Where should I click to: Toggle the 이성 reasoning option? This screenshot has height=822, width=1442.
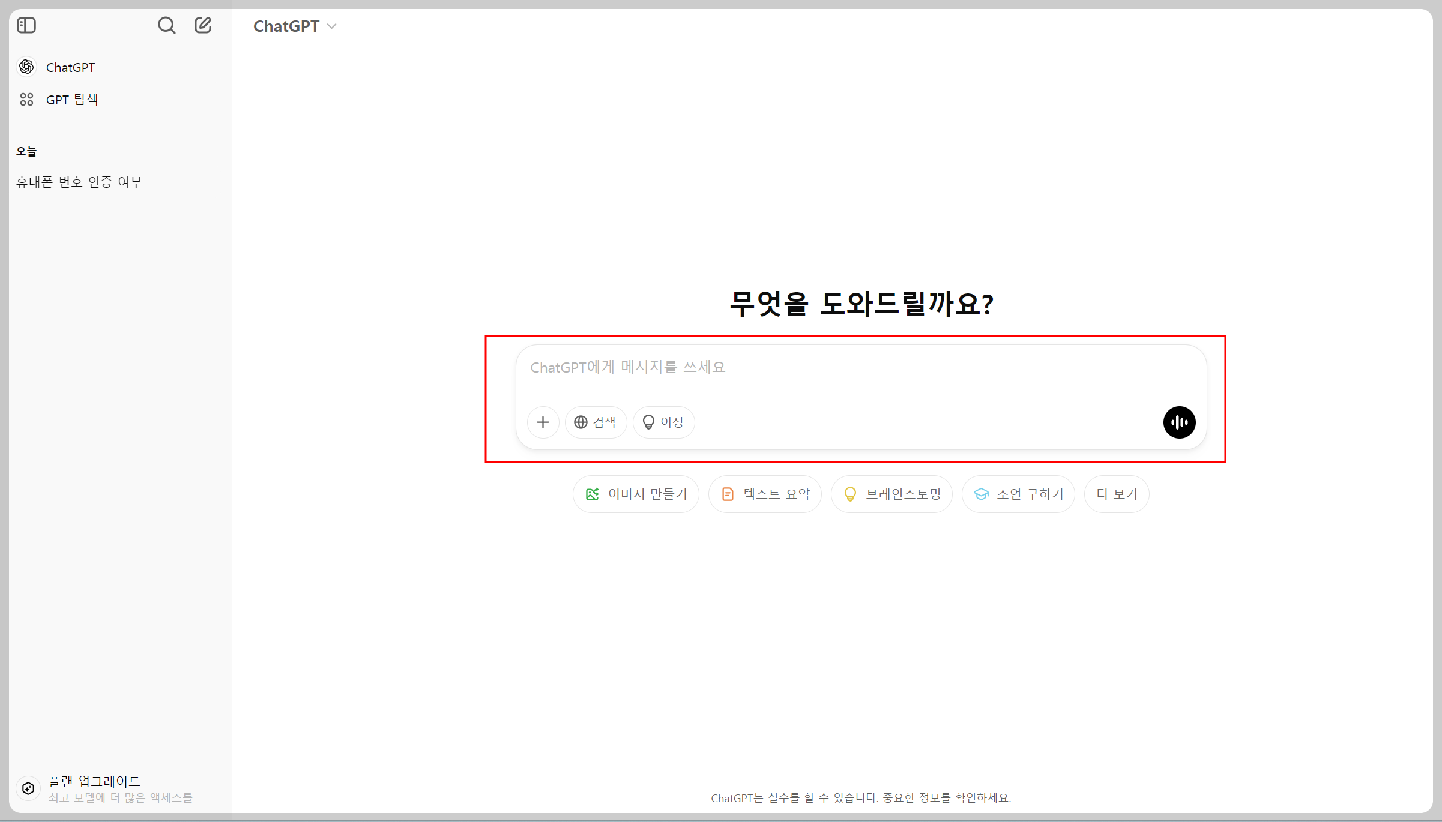coord(663,422)
